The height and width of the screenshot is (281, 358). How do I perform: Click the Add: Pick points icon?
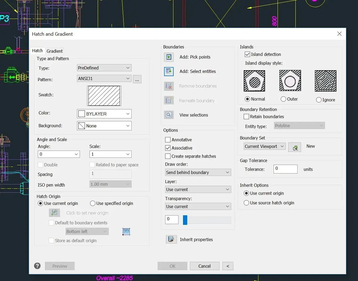(169, 57)
